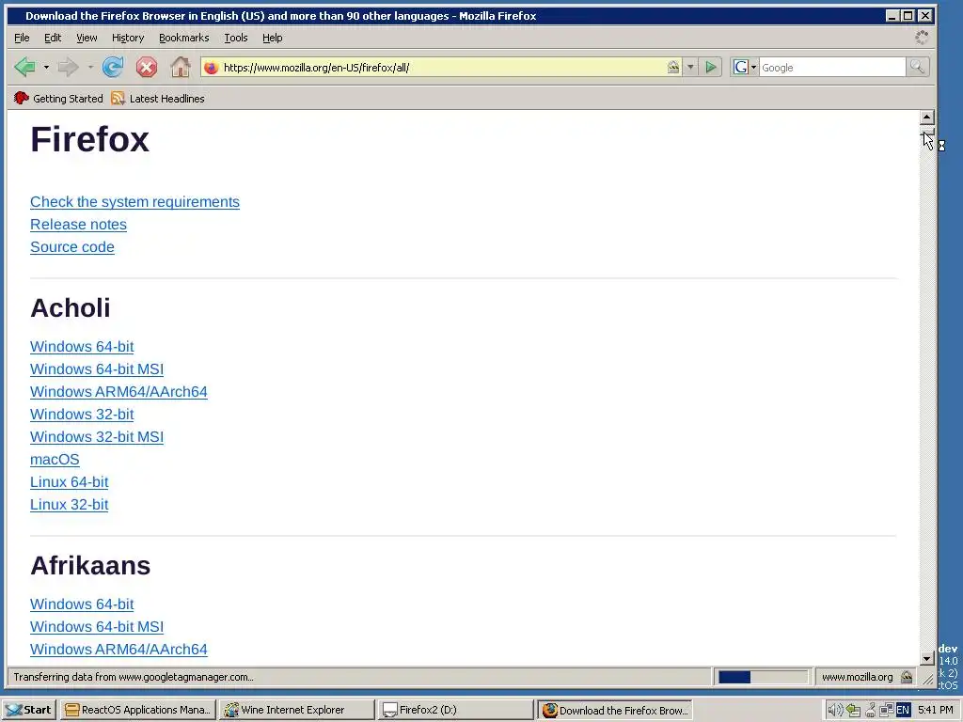Viewport: 963px width, 722px height.
Task: Click the volume icon in the system tray
Action: 835,710
